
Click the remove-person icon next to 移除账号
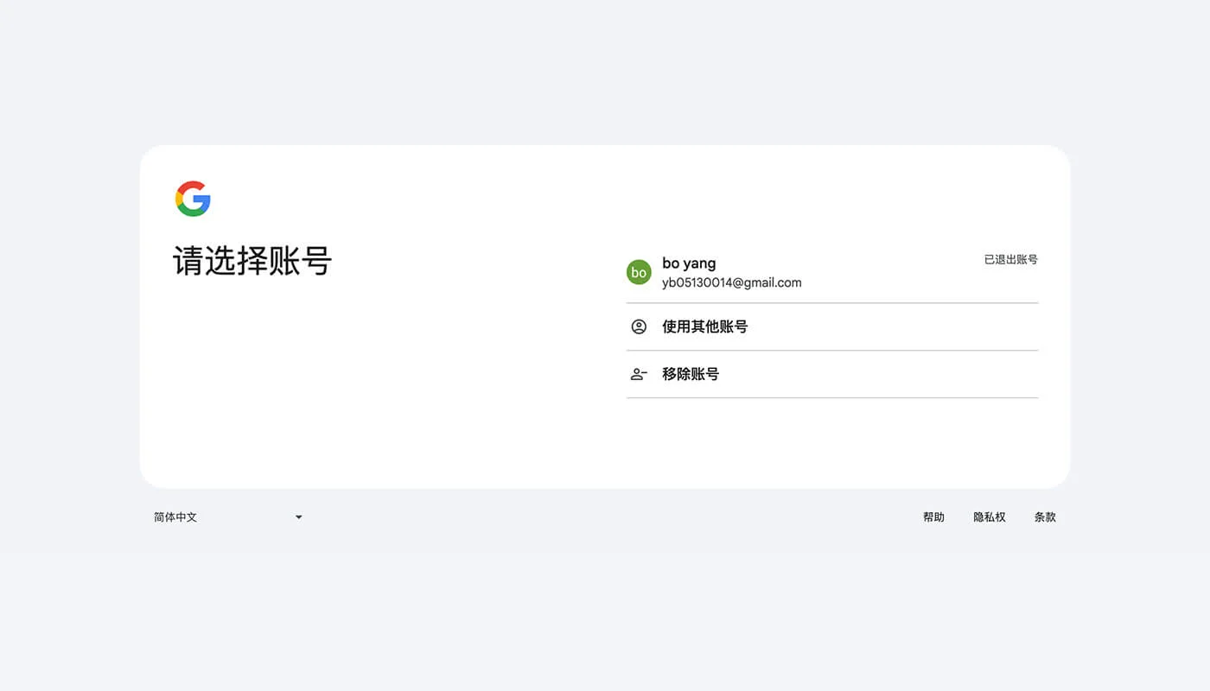point(639,373)
